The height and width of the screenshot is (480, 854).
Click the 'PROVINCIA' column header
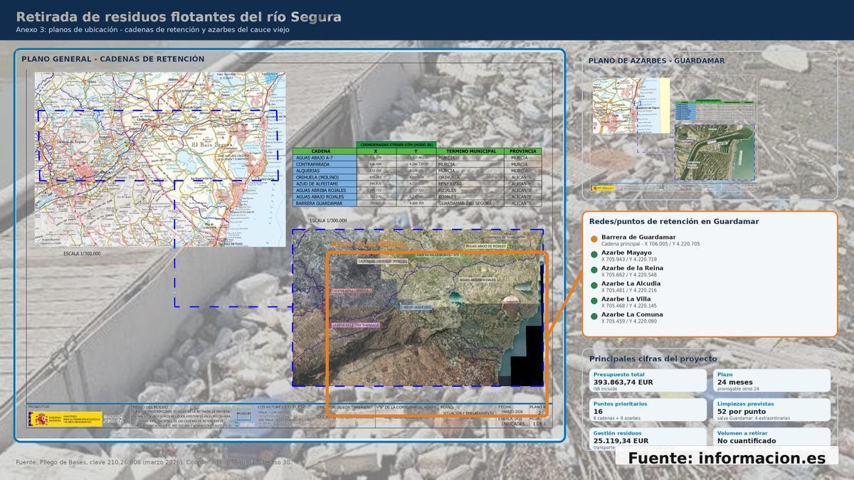tap(523, 151)
